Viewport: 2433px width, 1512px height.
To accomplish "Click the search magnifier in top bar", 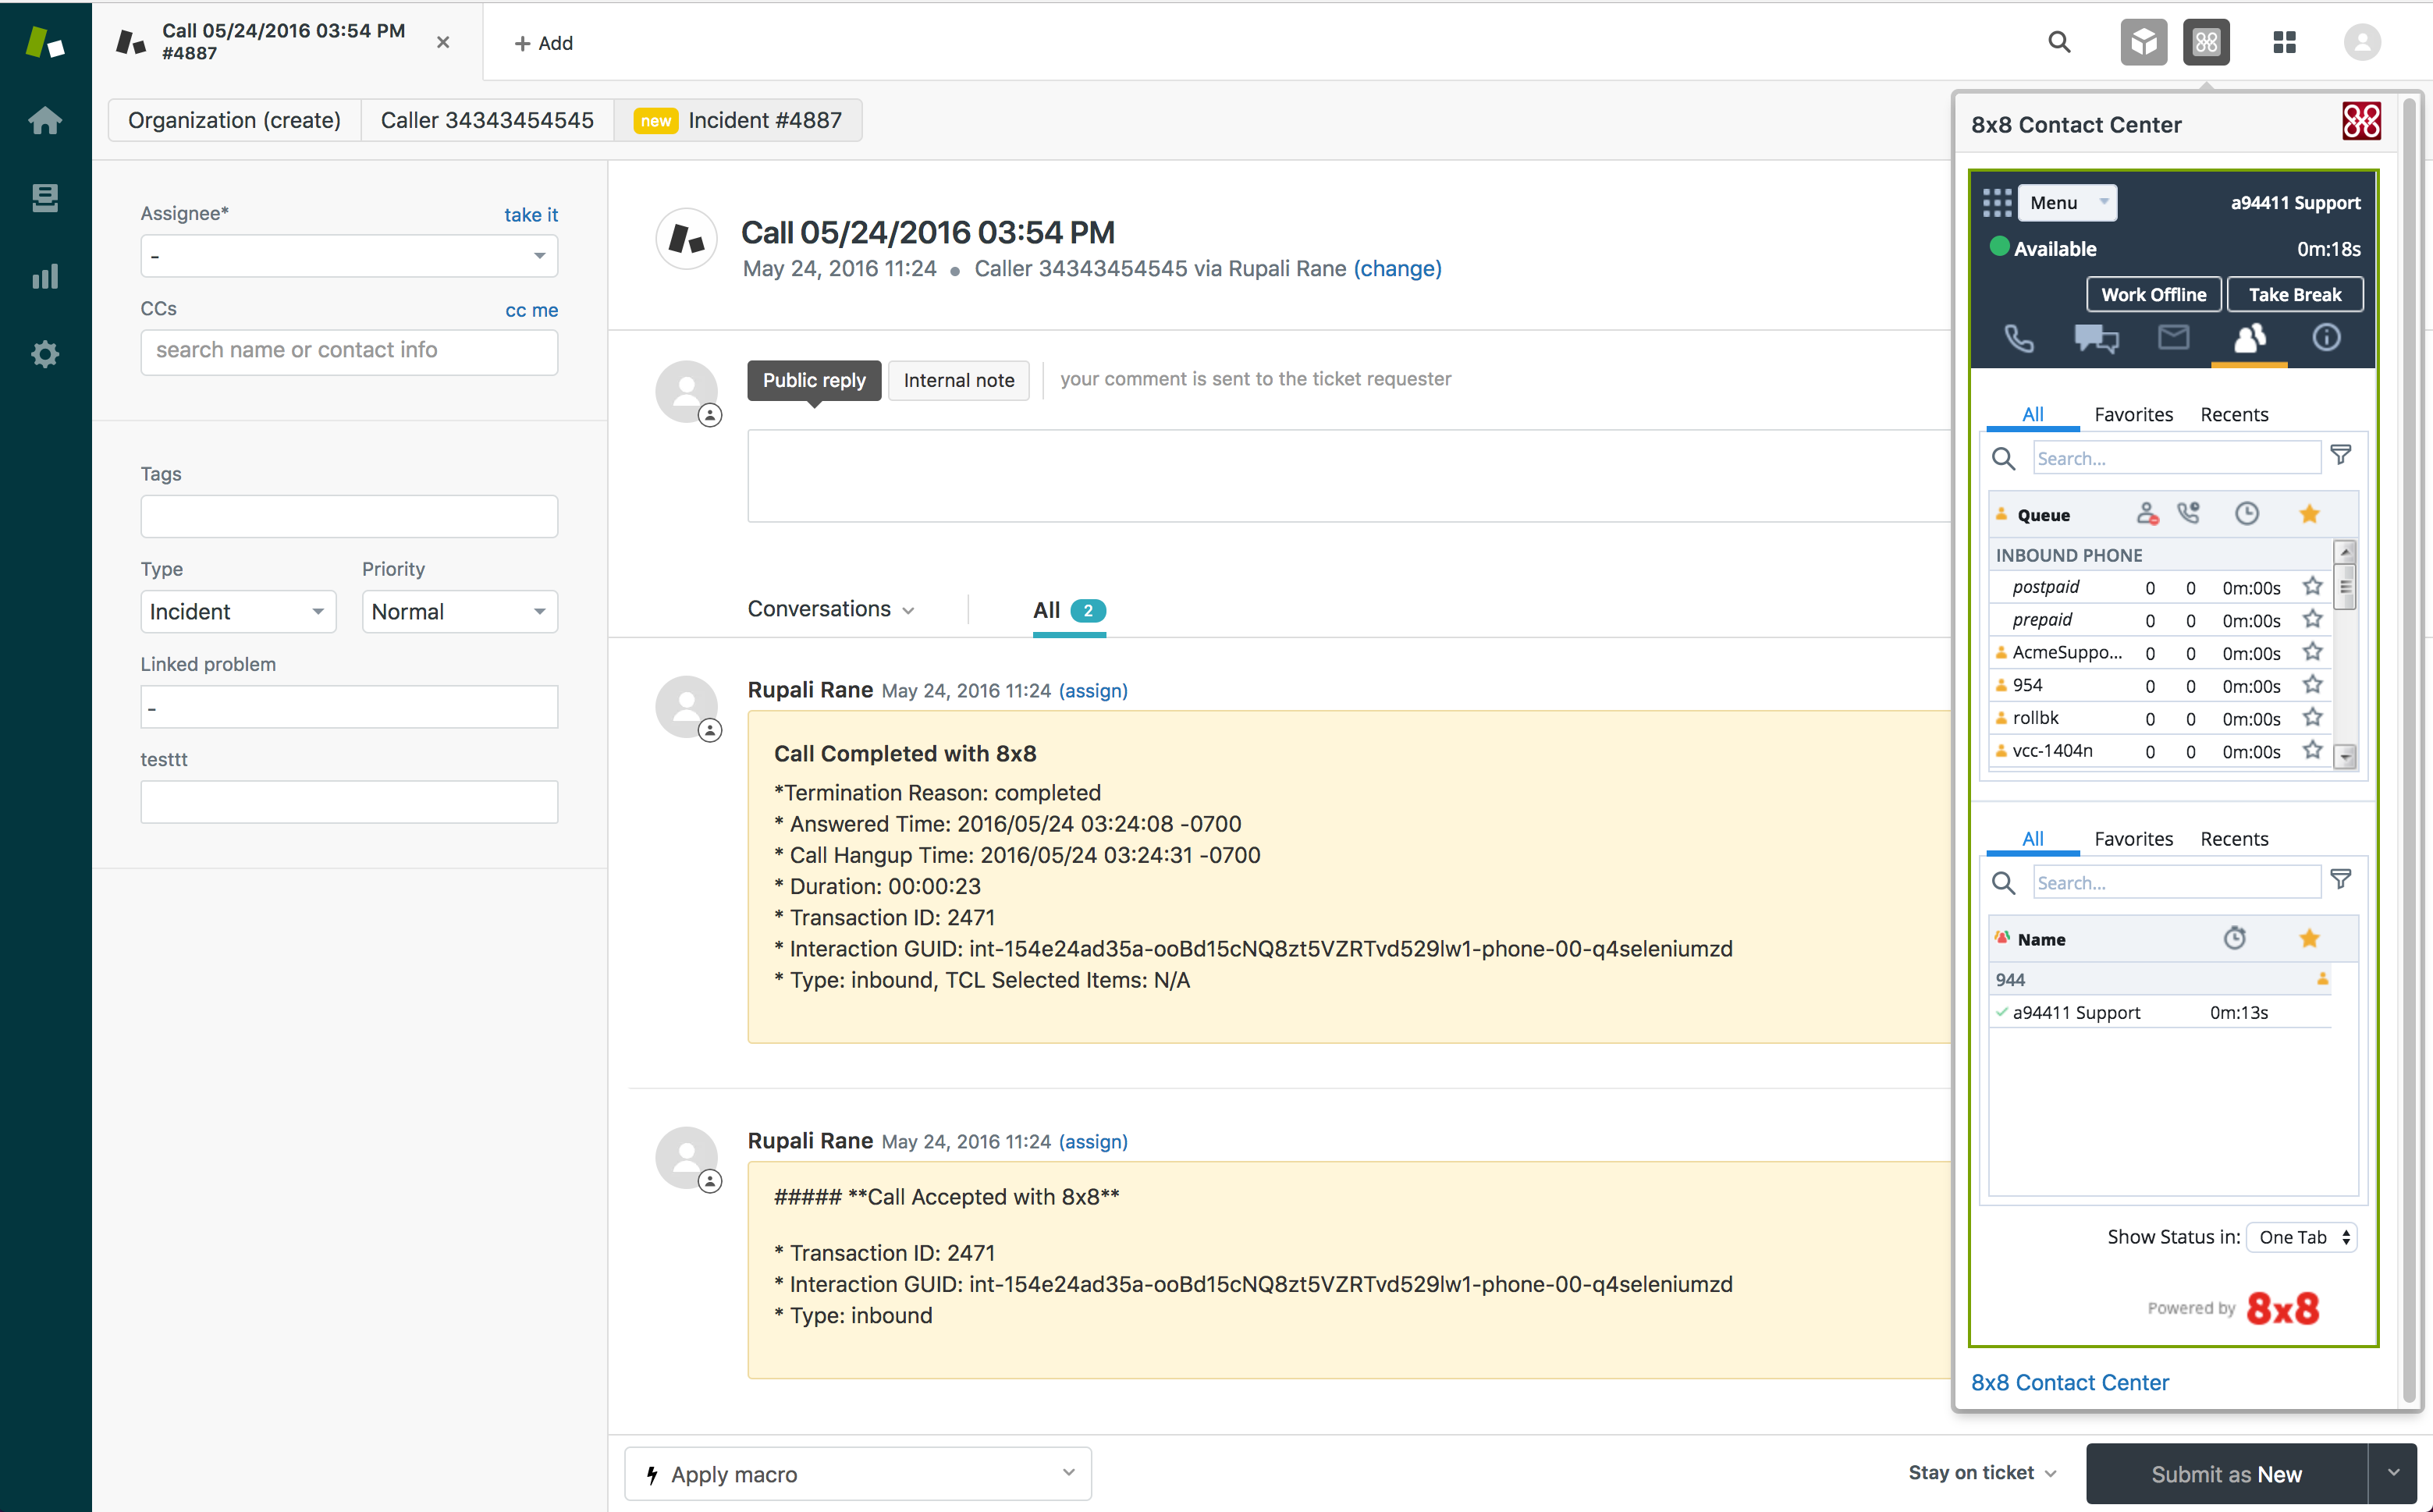I will point(2059,42).
